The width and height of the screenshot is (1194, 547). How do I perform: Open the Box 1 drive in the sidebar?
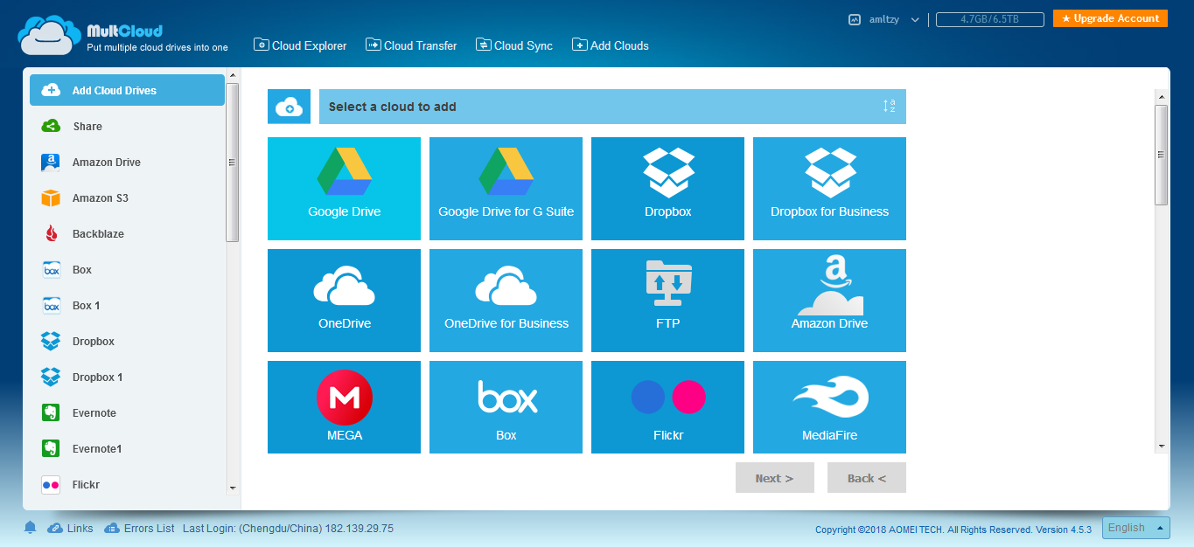pyautogui.click(x=127, y=305)
